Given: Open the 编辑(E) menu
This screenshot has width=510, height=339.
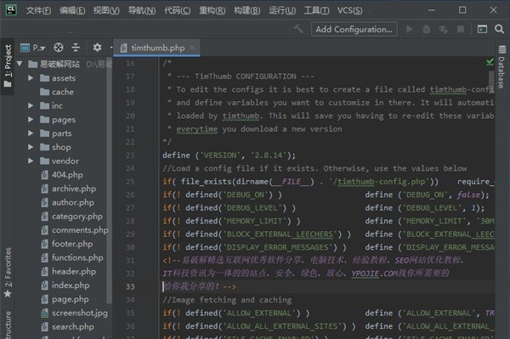Looking at the screenshot, I should 72,10.
